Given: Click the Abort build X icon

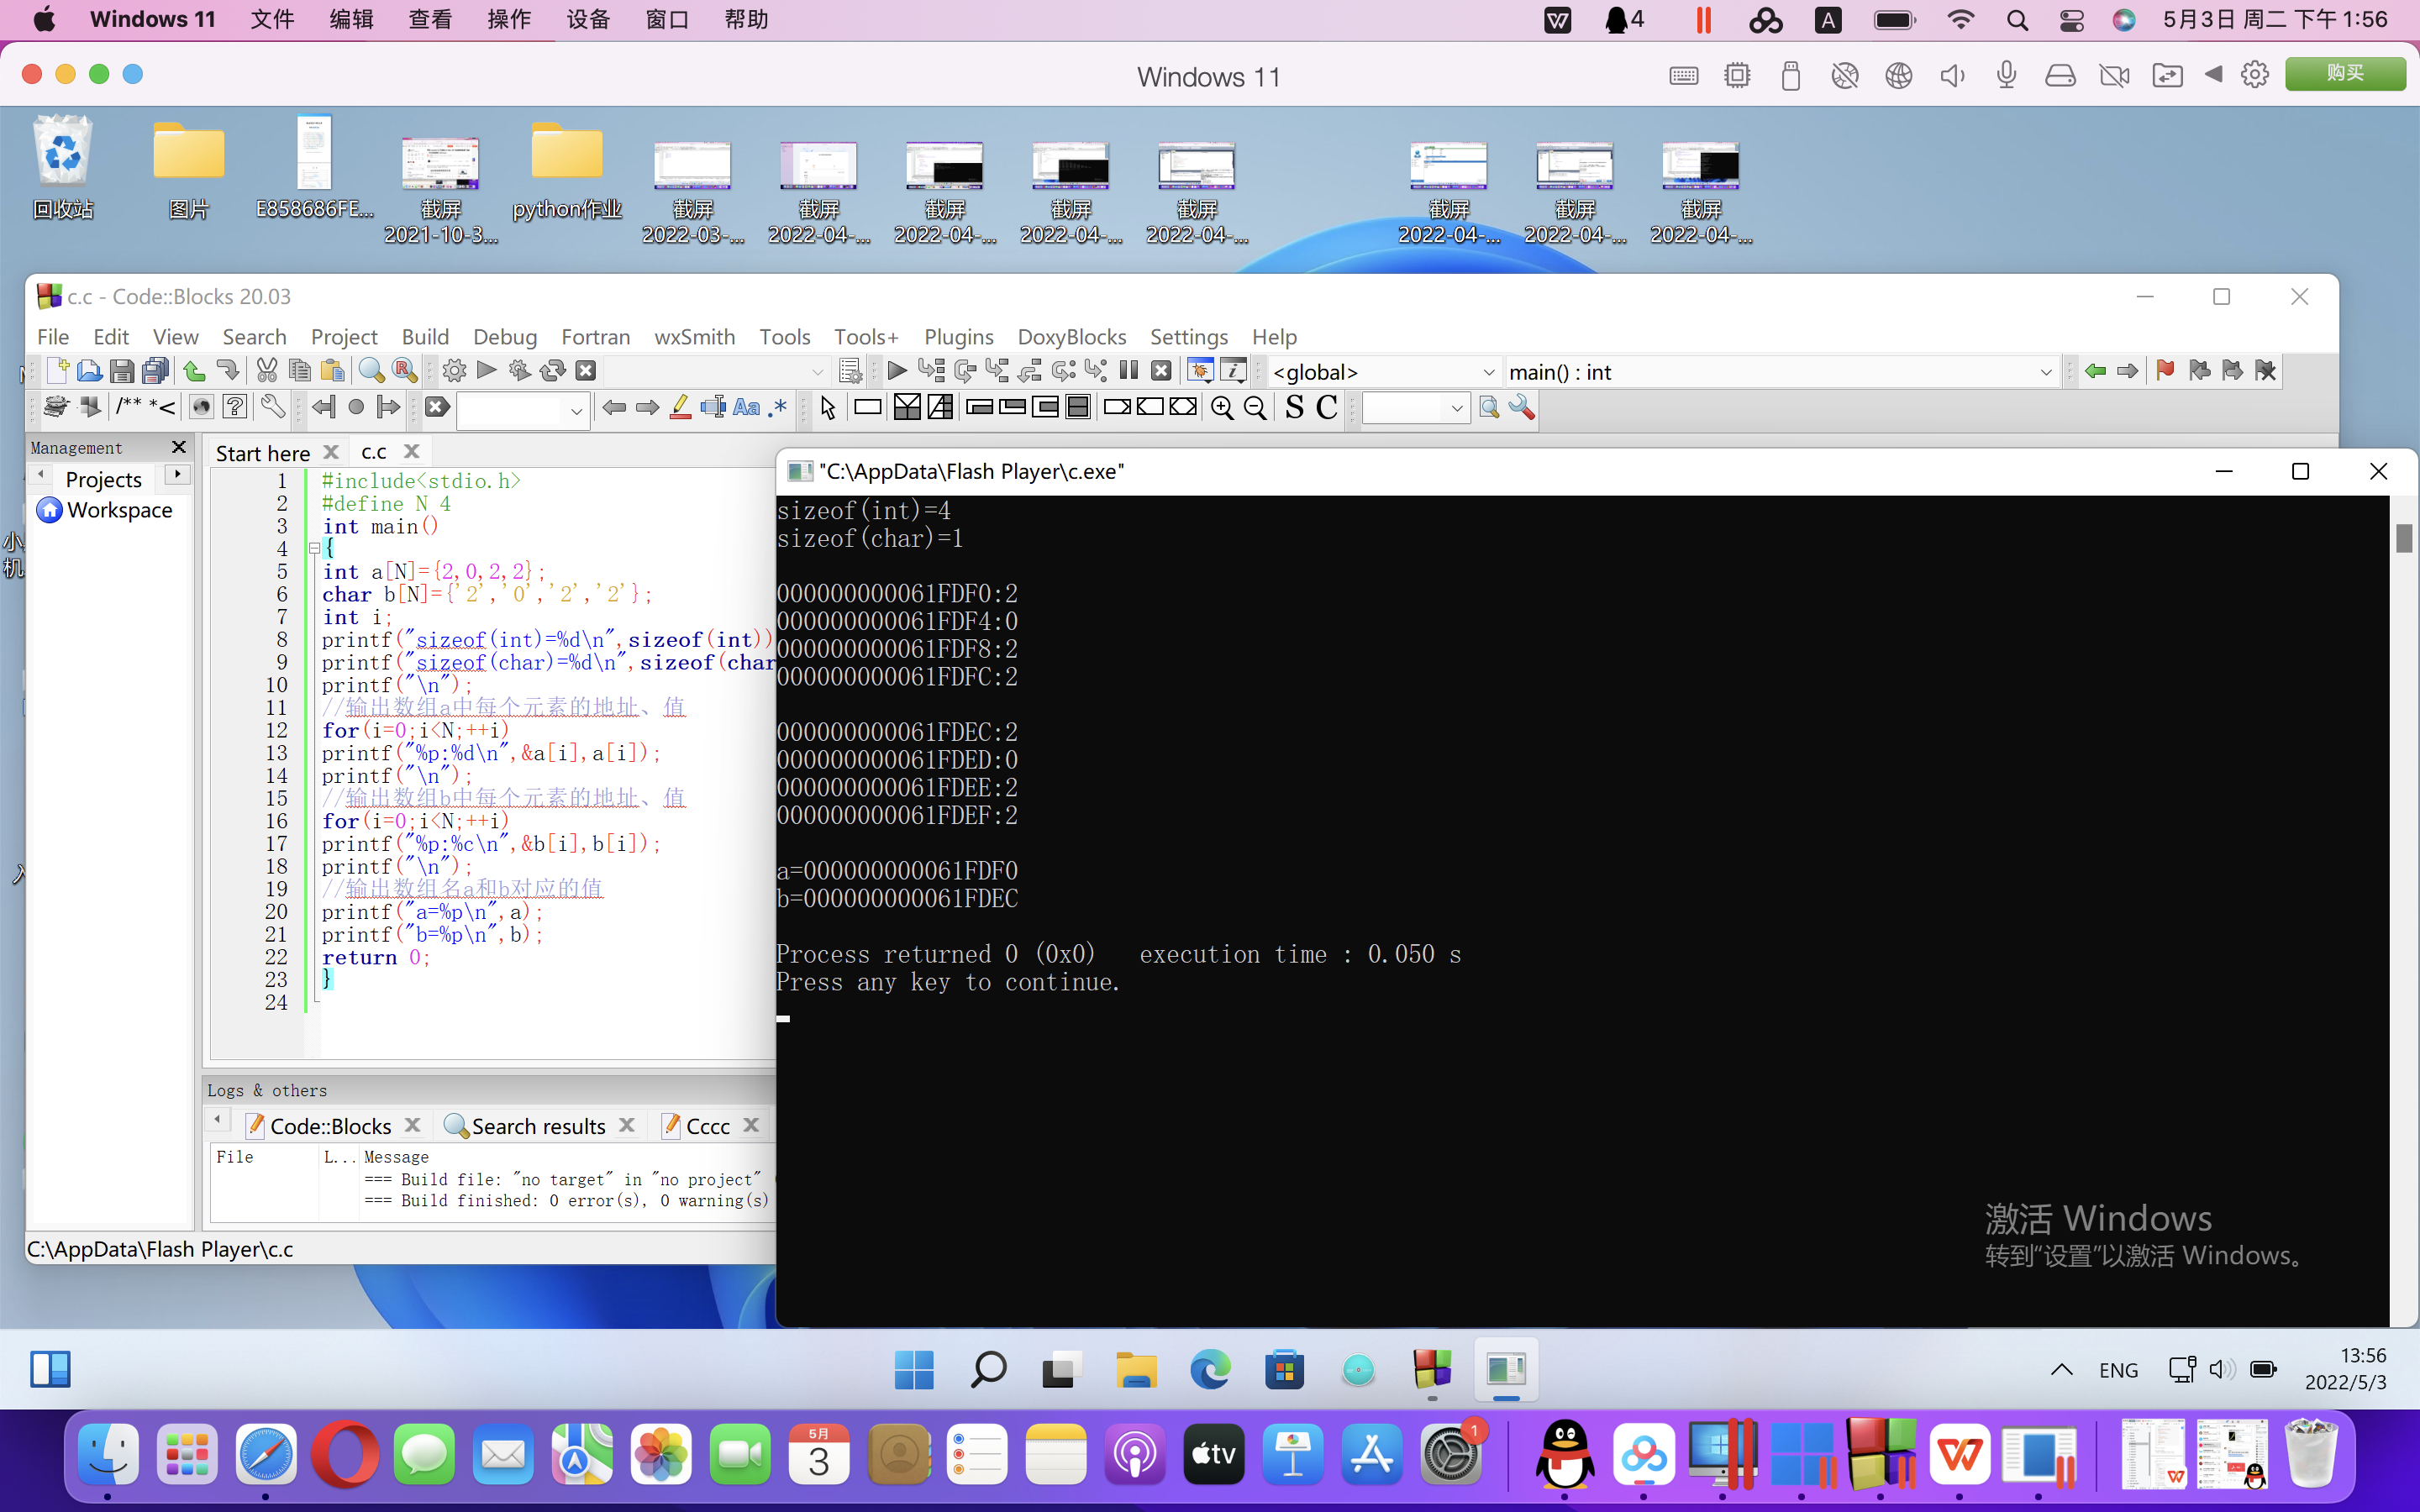Looking at the screenshot, I should (x=586, y=371).
